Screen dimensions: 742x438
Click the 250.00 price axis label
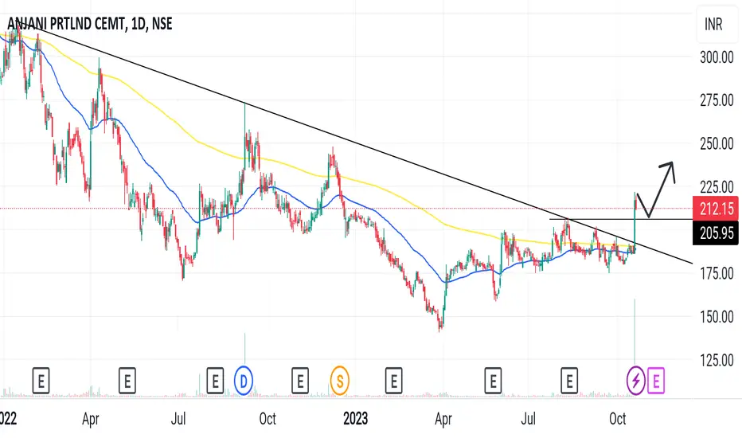point(717,143)
